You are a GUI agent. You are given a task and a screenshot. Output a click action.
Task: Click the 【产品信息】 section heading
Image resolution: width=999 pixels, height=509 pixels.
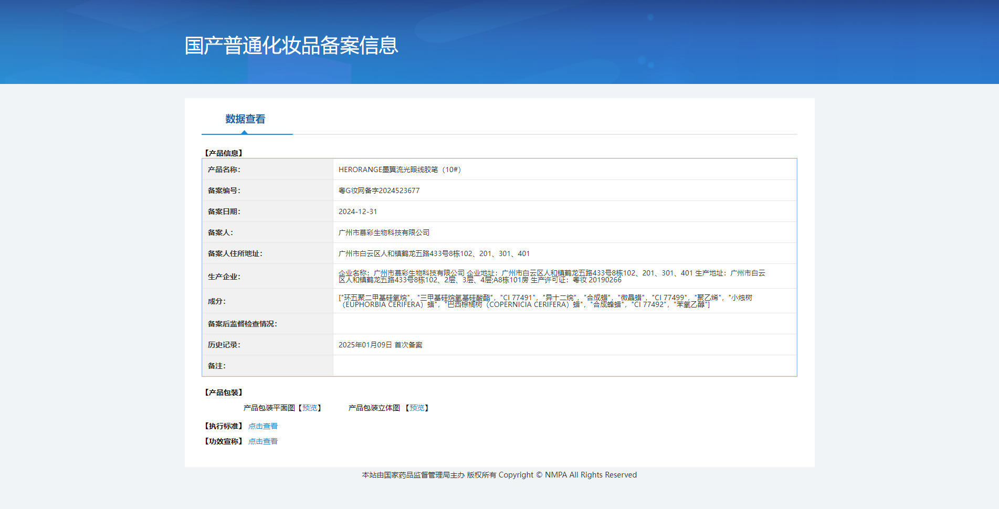224,153
